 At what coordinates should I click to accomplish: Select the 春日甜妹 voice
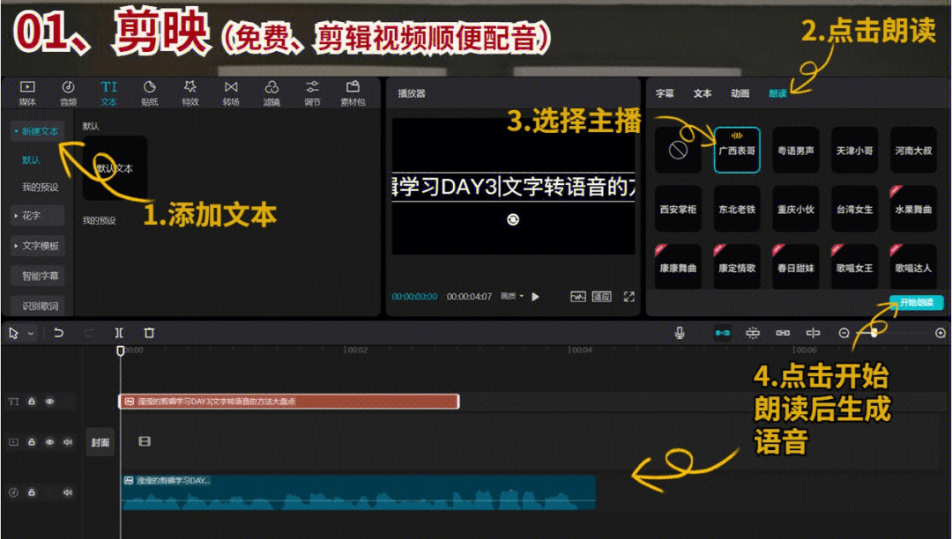pos(796,268)
